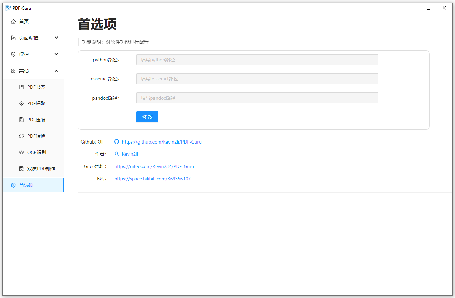Focus the python路径 input field
This screenshot has width=455, height=298.
257,60
